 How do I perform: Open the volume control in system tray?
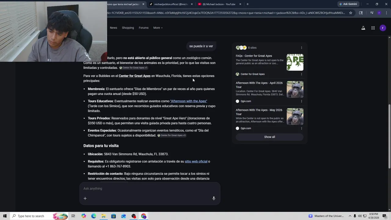coord(360,216)
